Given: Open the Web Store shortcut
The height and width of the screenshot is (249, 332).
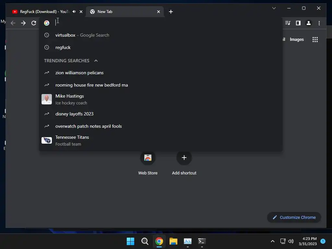Looking at the screenshot, I should pos(148,163).
